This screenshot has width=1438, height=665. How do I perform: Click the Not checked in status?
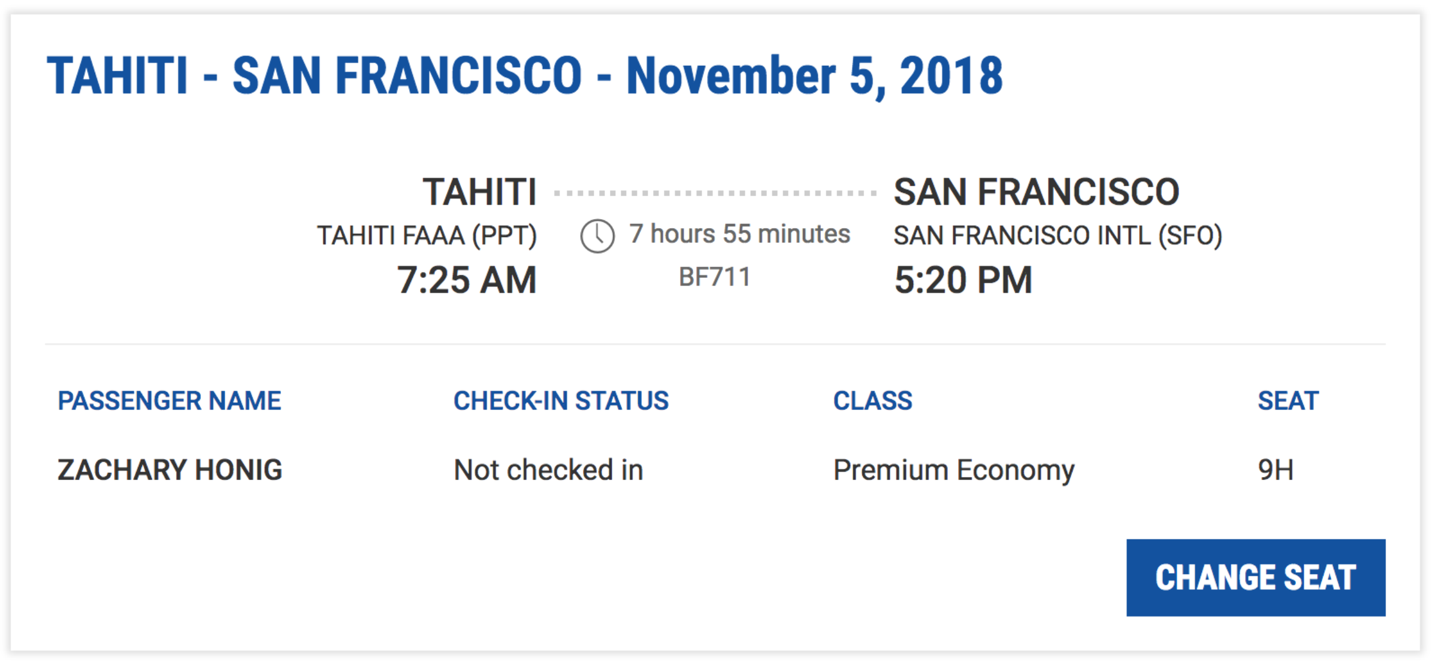tap(548, 470)
